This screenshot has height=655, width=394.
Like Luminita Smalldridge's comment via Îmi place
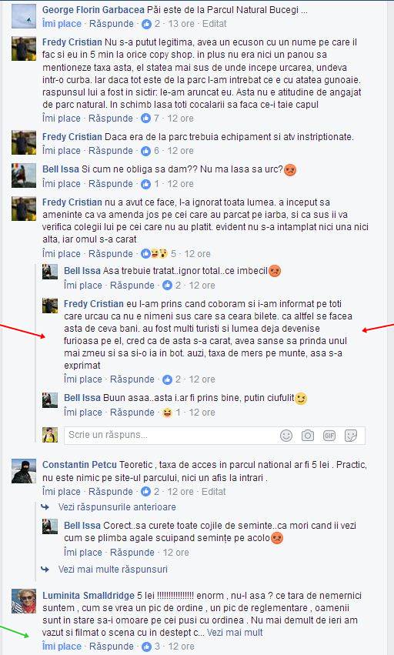click(62, 647)
